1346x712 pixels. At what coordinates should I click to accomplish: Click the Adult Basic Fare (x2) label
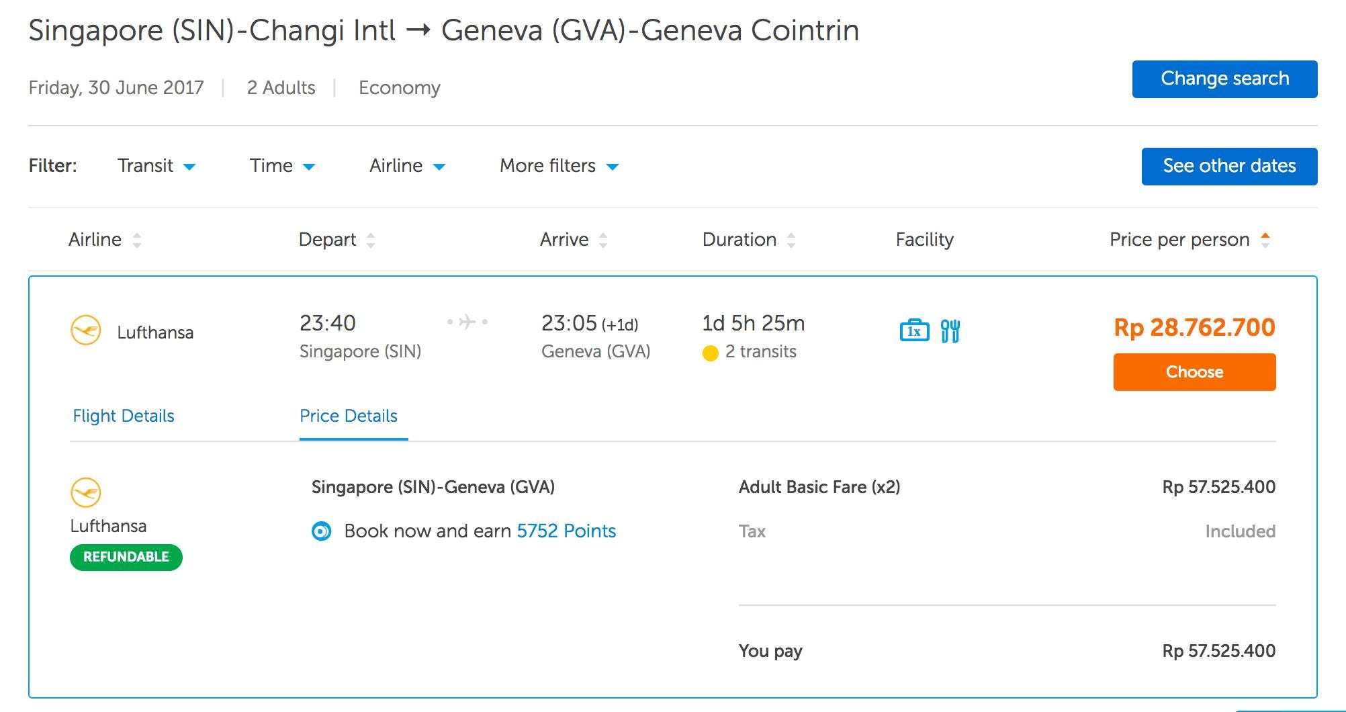coord(819,487)
